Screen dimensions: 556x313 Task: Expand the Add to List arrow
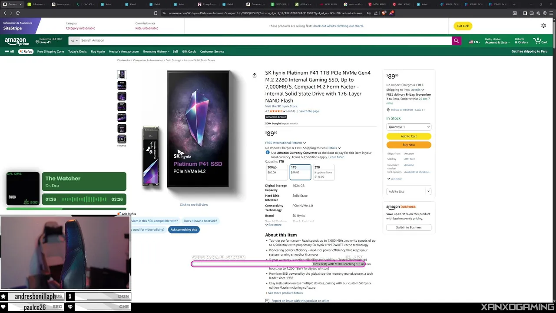(428, 191)
